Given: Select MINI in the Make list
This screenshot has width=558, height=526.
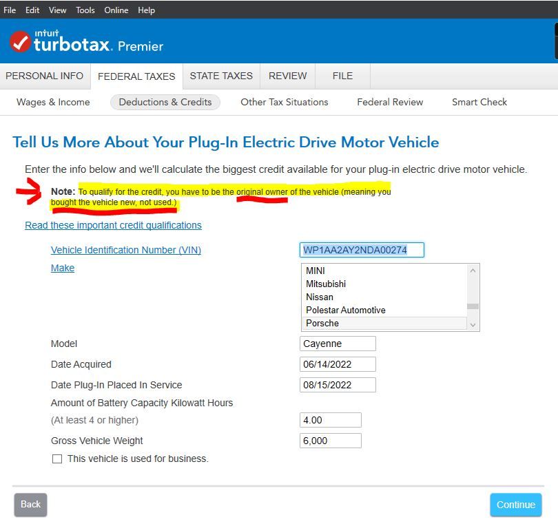Looking at the screenshot, I should click(384, 271).
